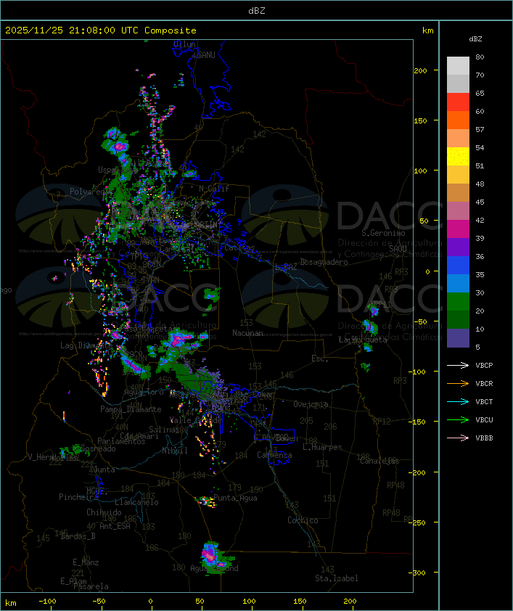The height and width of the screenshot is (611, 513).
Task: Click the S.Geronimo place label
Action: 383,233
